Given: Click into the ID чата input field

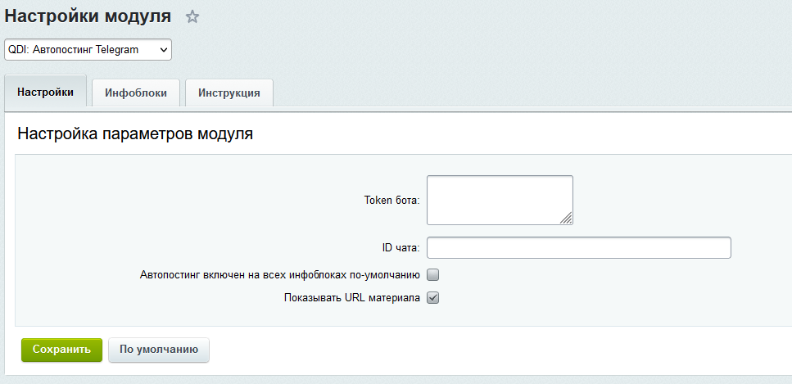Looking at the screenshot, I should click(578, 247).
